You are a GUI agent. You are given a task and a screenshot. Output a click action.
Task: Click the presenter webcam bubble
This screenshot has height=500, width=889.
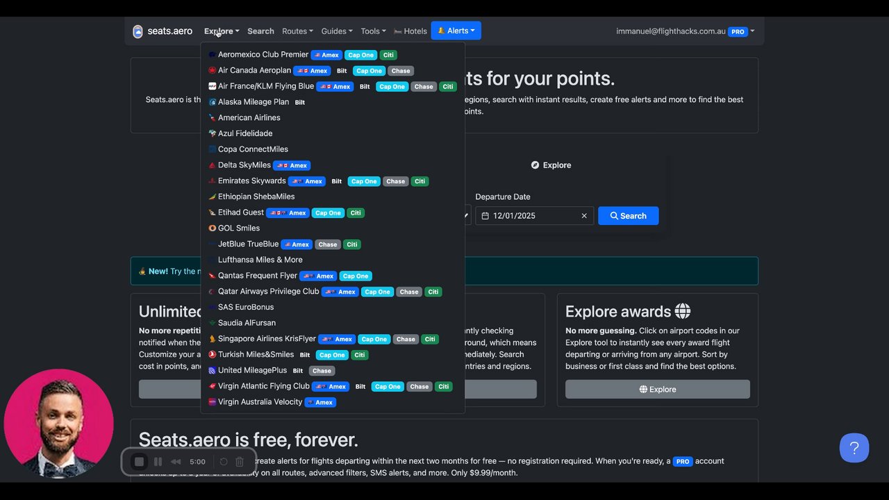58,424
